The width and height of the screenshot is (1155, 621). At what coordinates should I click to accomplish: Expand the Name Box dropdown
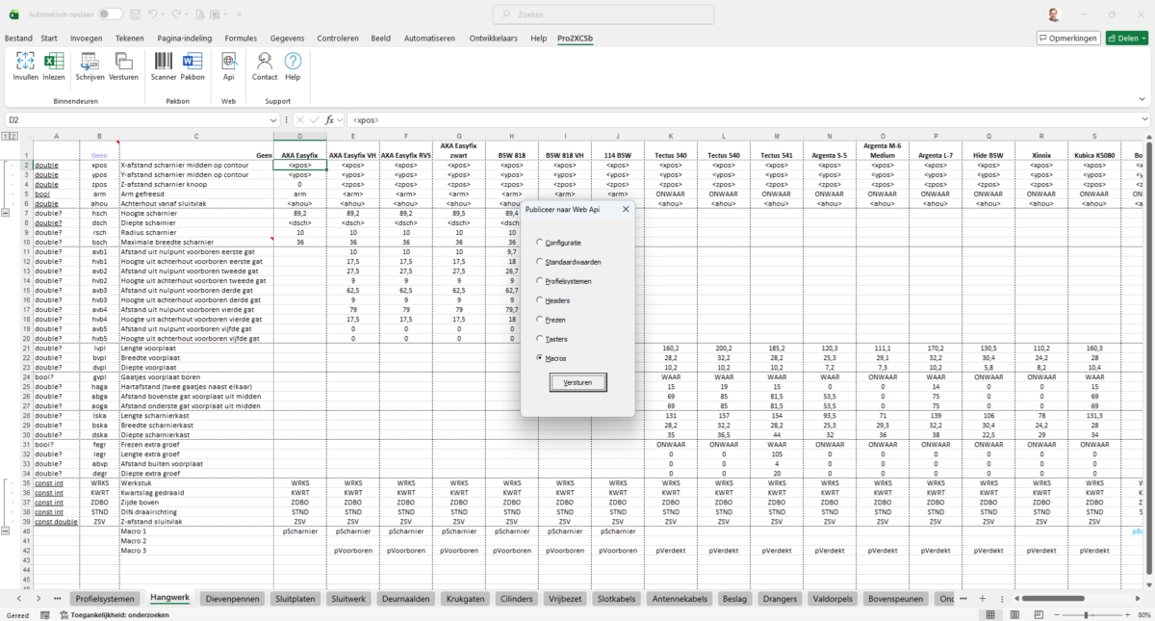click(x=271, y=120)
